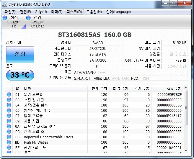Click the status orb for 스핀 업 재시도 횟수
Image resolution: width=194 pixels, height=159 pixels.
pos(9,126)
